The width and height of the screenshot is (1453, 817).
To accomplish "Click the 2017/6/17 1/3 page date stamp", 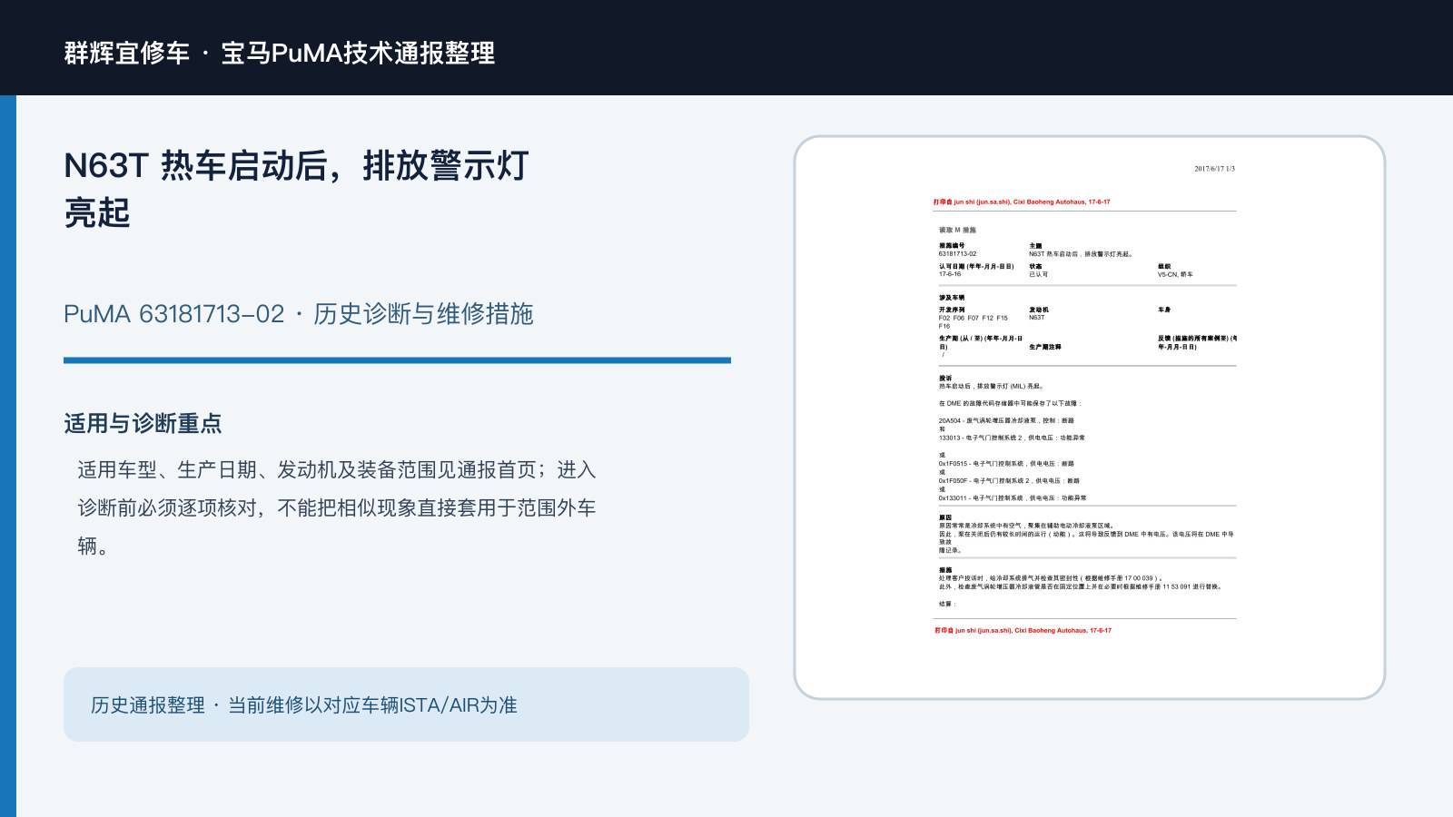I will click(x=1214, y=169).
